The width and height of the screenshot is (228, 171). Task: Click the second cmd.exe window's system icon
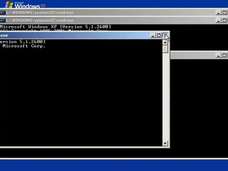point(2,21)
